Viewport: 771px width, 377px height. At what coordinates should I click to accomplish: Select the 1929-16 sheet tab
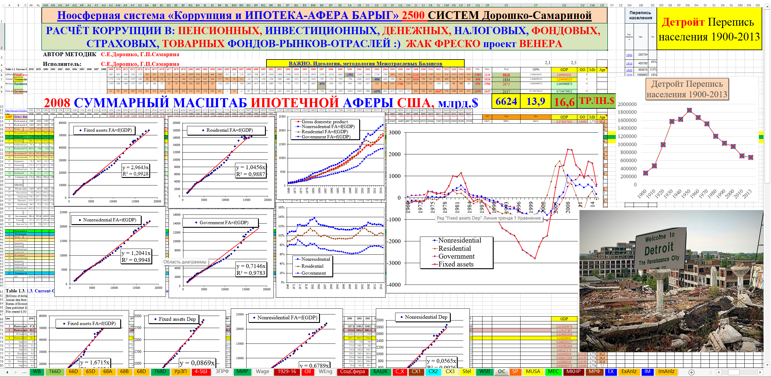(287, 372)
